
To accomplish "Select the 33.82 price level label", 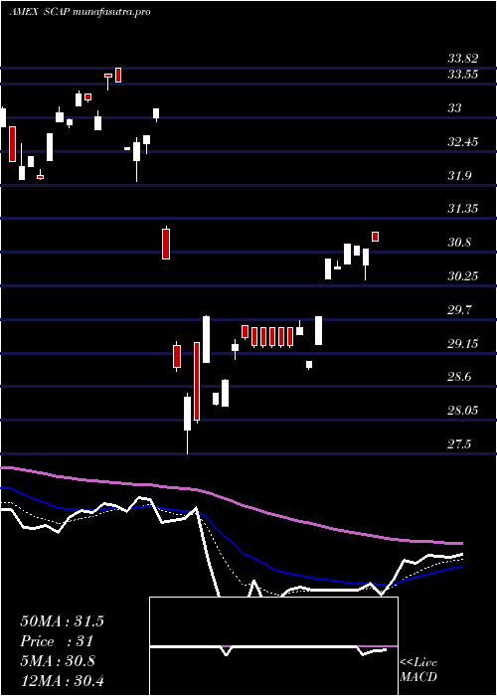I will [x=463, y=59].
